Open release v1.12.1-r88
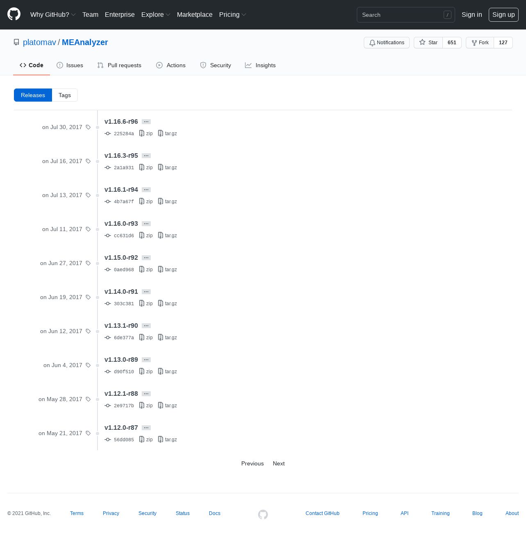 (x=121, y=394)
